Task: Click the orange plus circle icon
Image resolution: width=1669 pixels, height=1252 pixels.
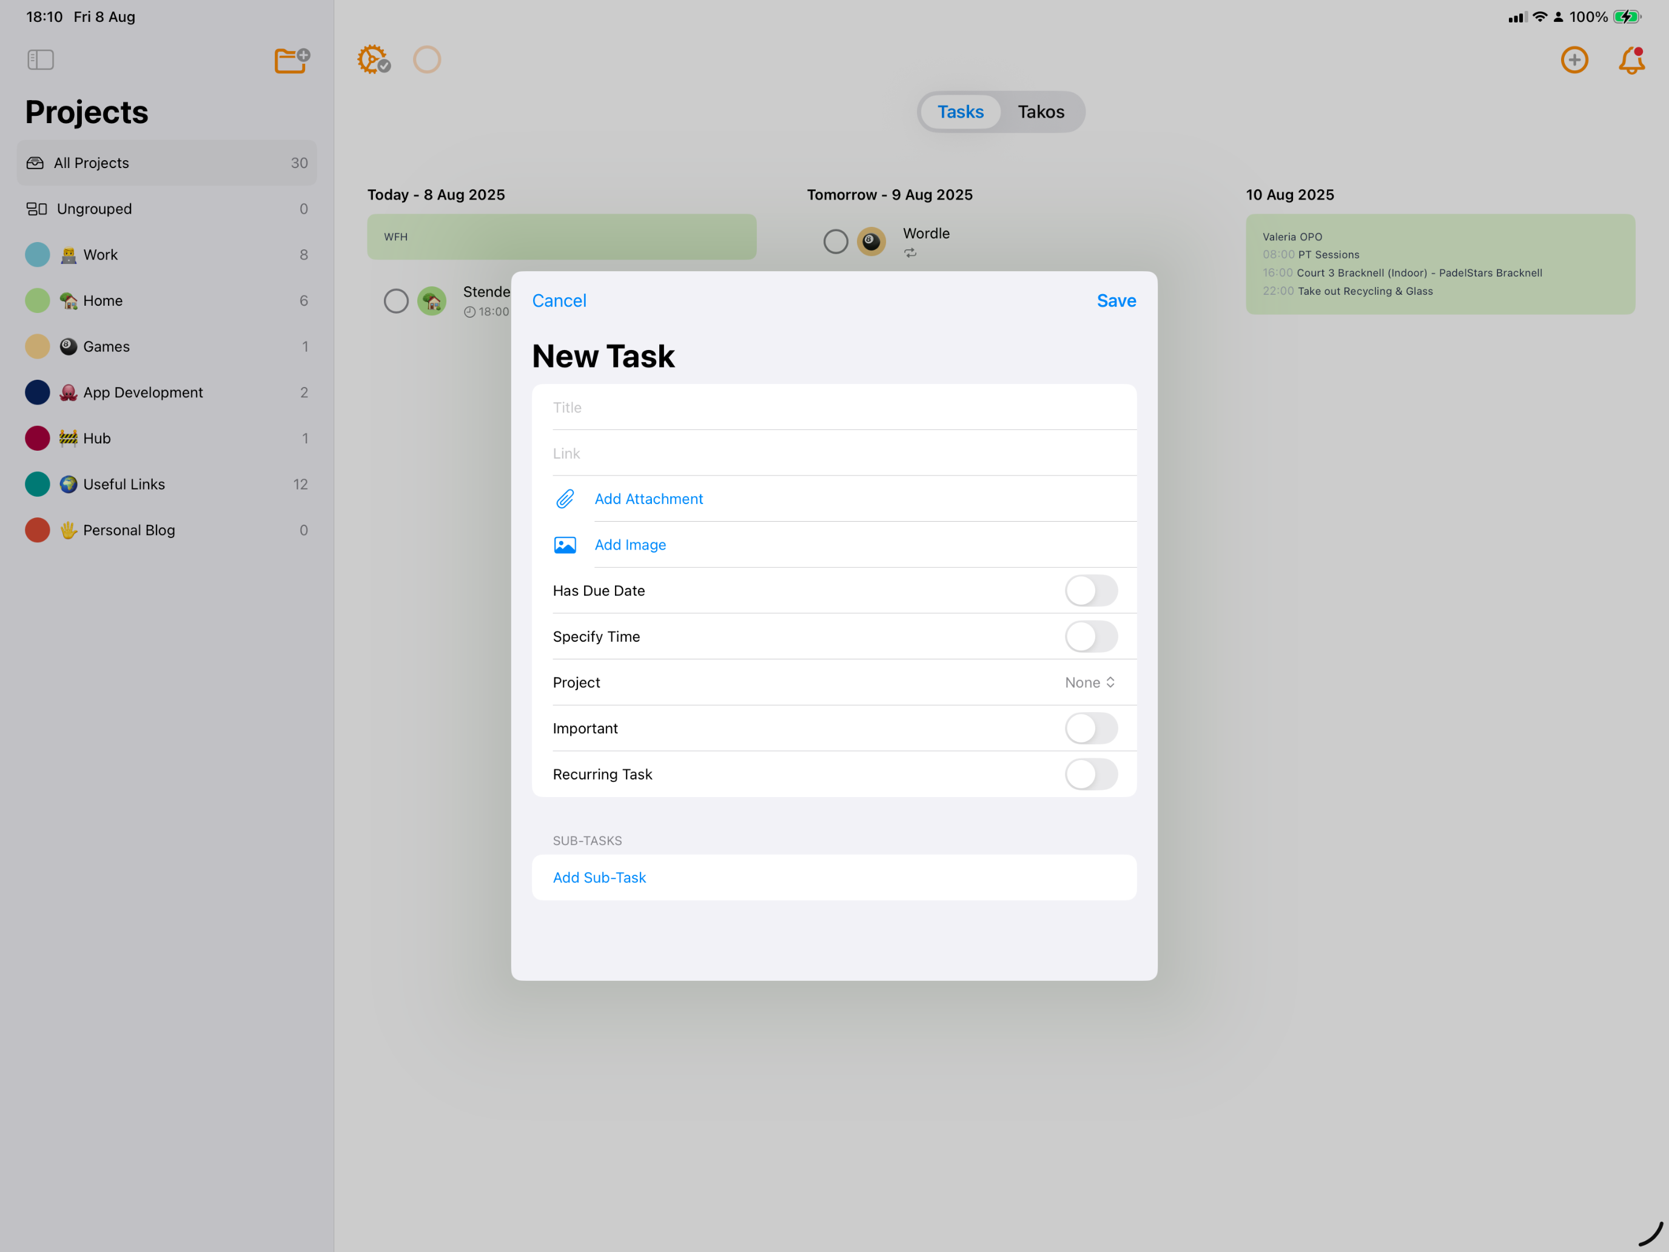Action: tap(1574, 59)
